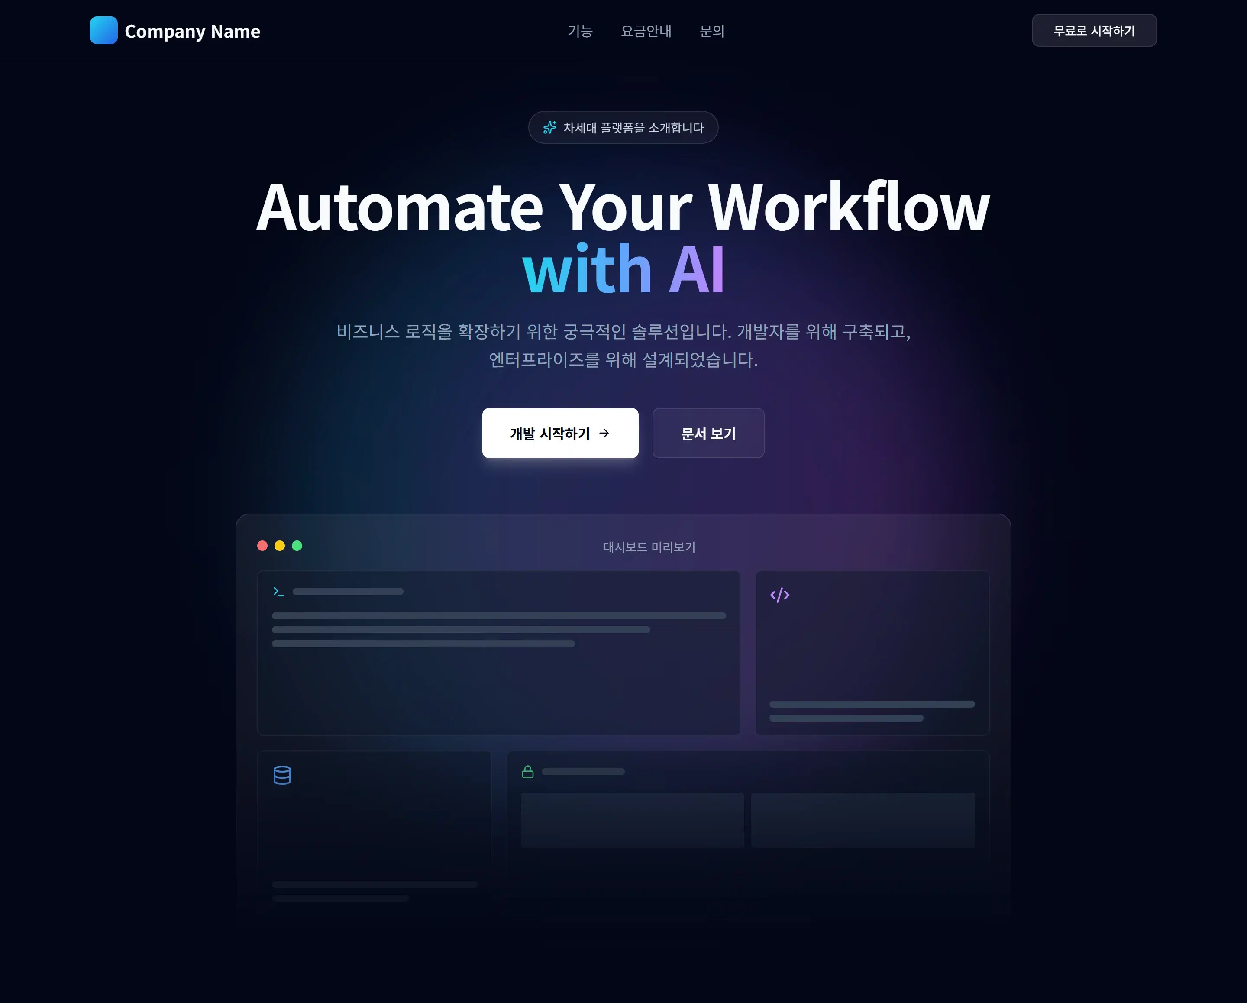The image size is (1247, 1003).
Task: Select the left placeholder tile beside lock card
Action: point(632,820)
